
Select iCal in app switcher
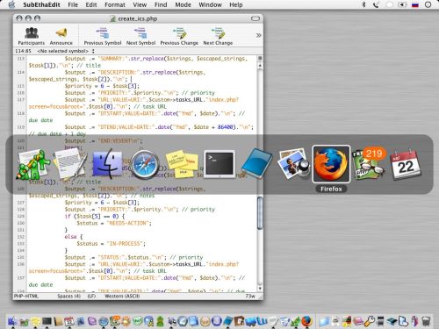[x=406, y=164]
